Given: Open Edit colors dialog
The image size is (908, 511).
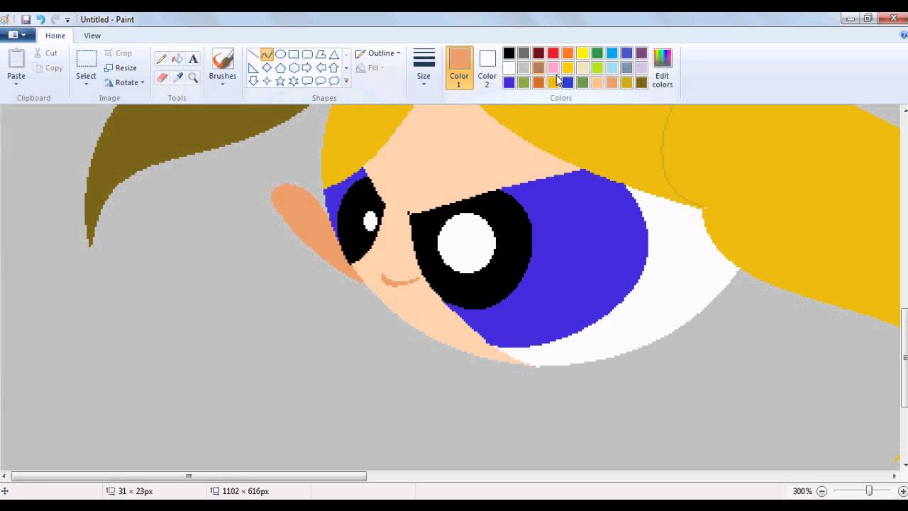Looking at the screenshot, I should point(662,68).
